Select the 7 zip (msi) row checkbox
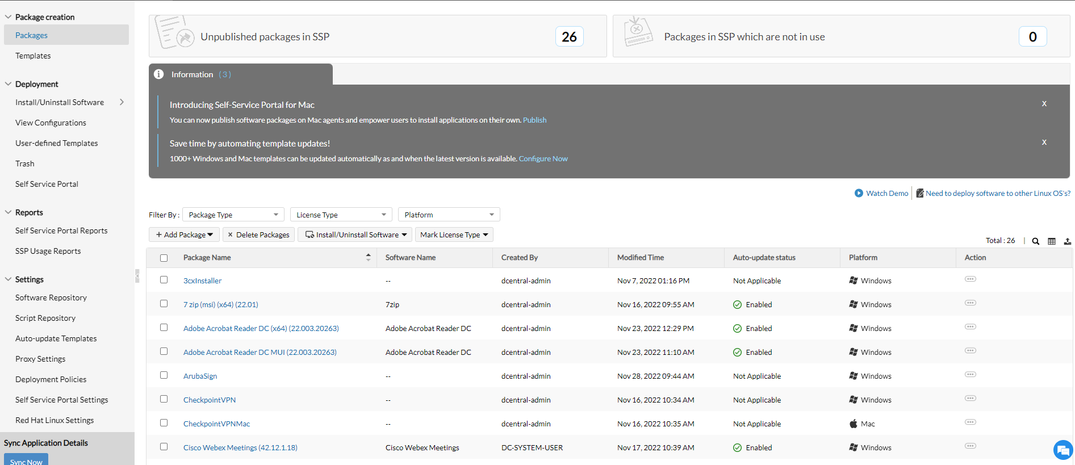1075x465 pixels. 164,304
